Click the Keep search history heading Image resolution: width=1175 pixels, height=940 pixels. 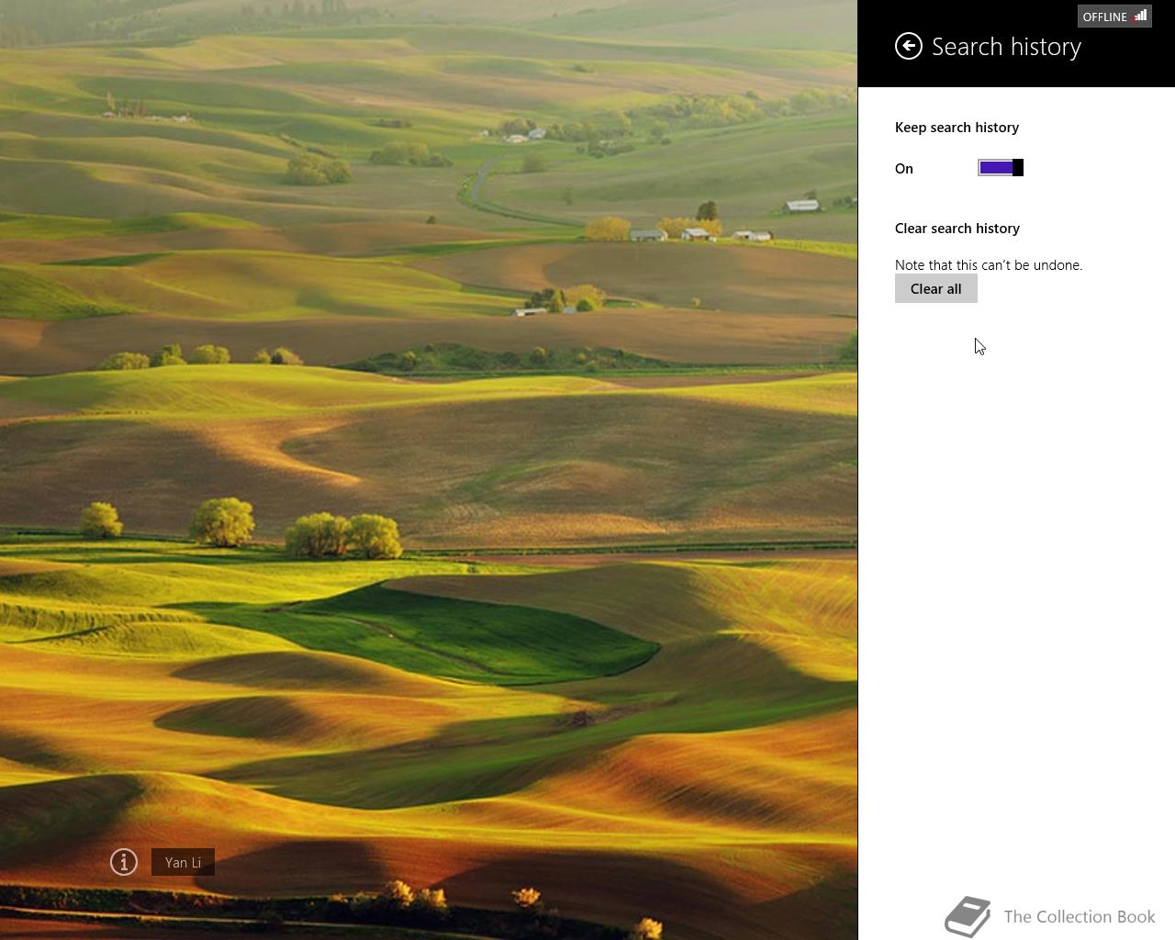957,128
